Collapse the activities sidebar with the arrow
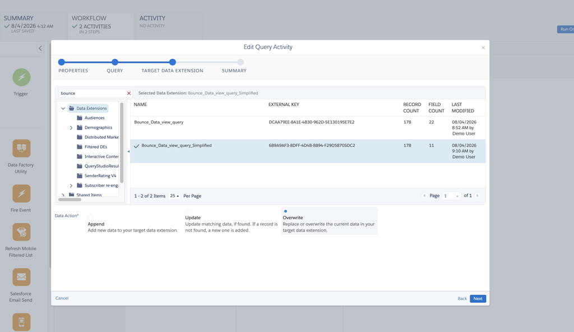The width and height of the screenshot is (574, 332). coord(40,48)
